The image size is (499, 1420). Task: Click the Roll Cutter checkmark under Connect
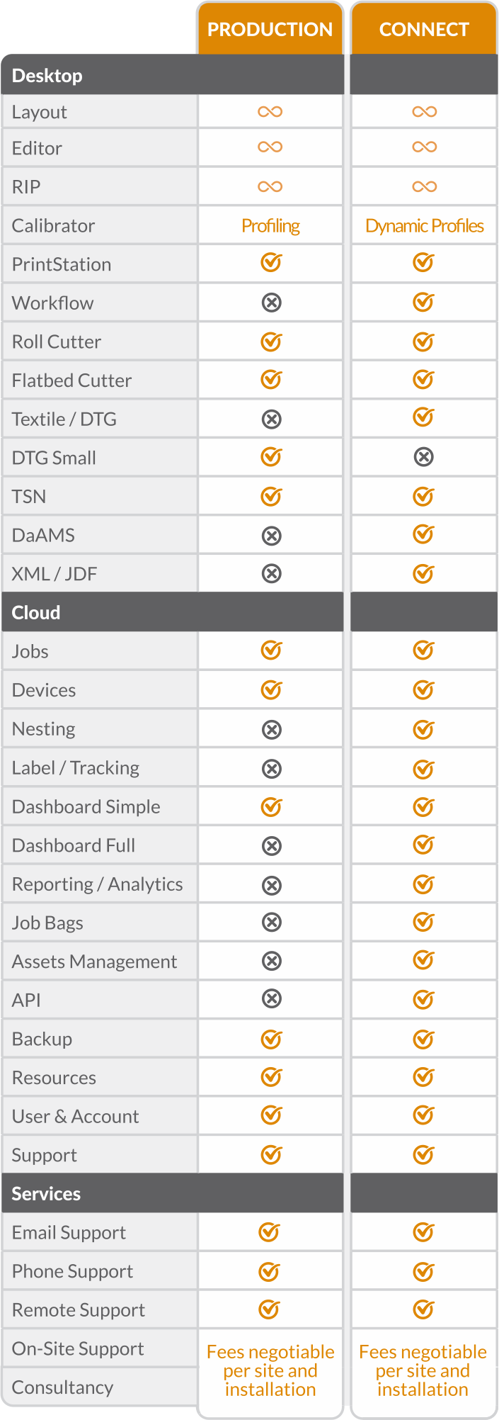tap(423, 342)
